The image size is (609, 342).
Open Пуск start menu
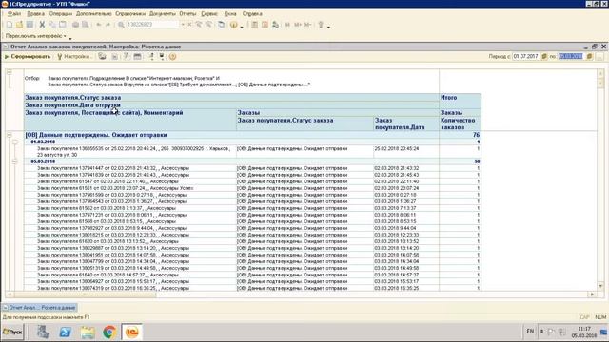12,332
